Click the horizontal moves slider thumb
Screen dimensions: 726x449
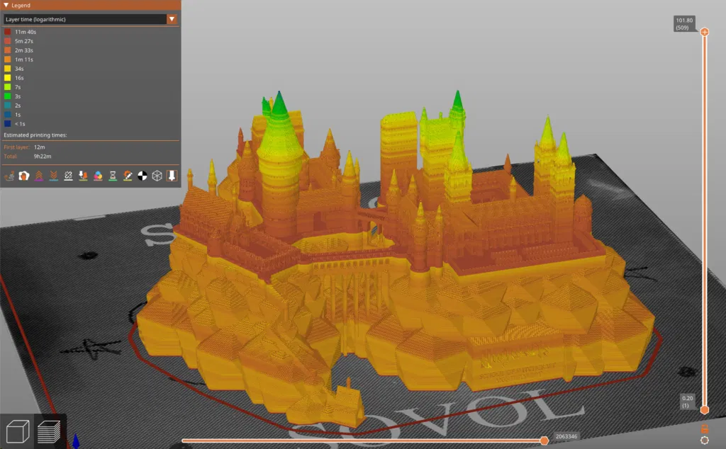[544, 441]
